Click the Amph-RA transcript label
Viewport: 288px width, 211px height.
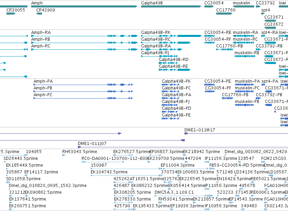(41, 33)
